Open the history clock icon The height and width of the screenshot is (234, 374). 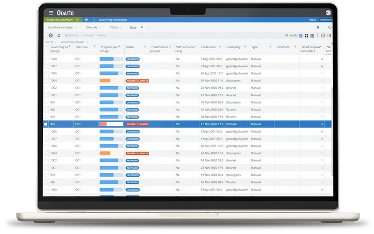point(330,27)
